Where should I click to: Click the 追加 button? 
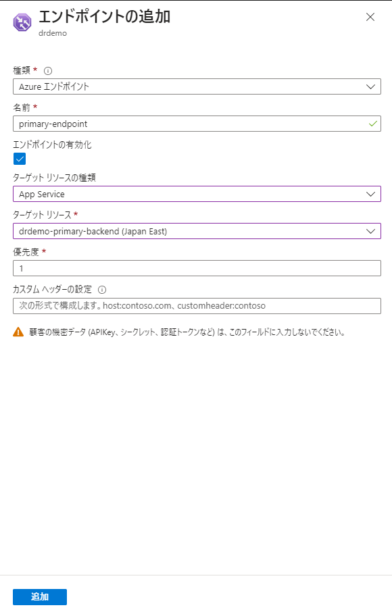click(40, 597)
